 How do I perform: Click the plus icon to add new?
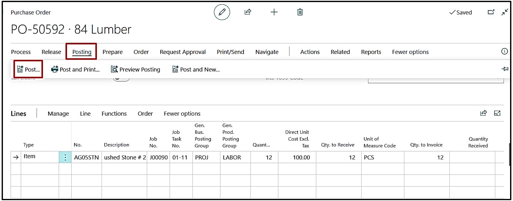[x=274, y=12]
